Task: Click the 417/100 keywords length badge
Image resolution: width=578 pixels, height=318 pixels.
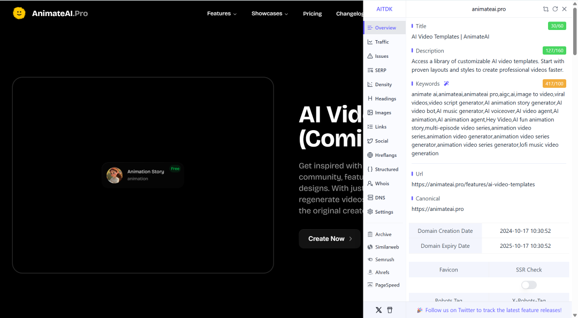Action: pyautogui.click(x=554, y=84)
